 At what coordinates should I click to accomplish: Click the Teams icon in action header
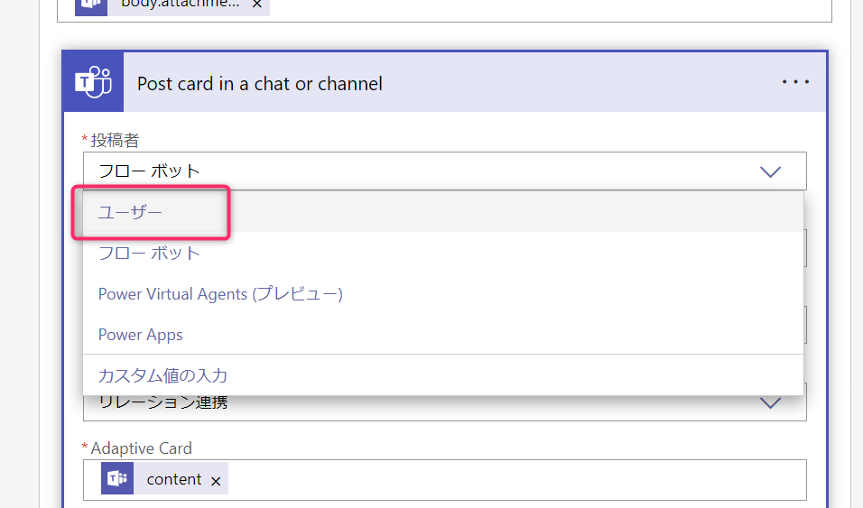[x=93, y=82]
